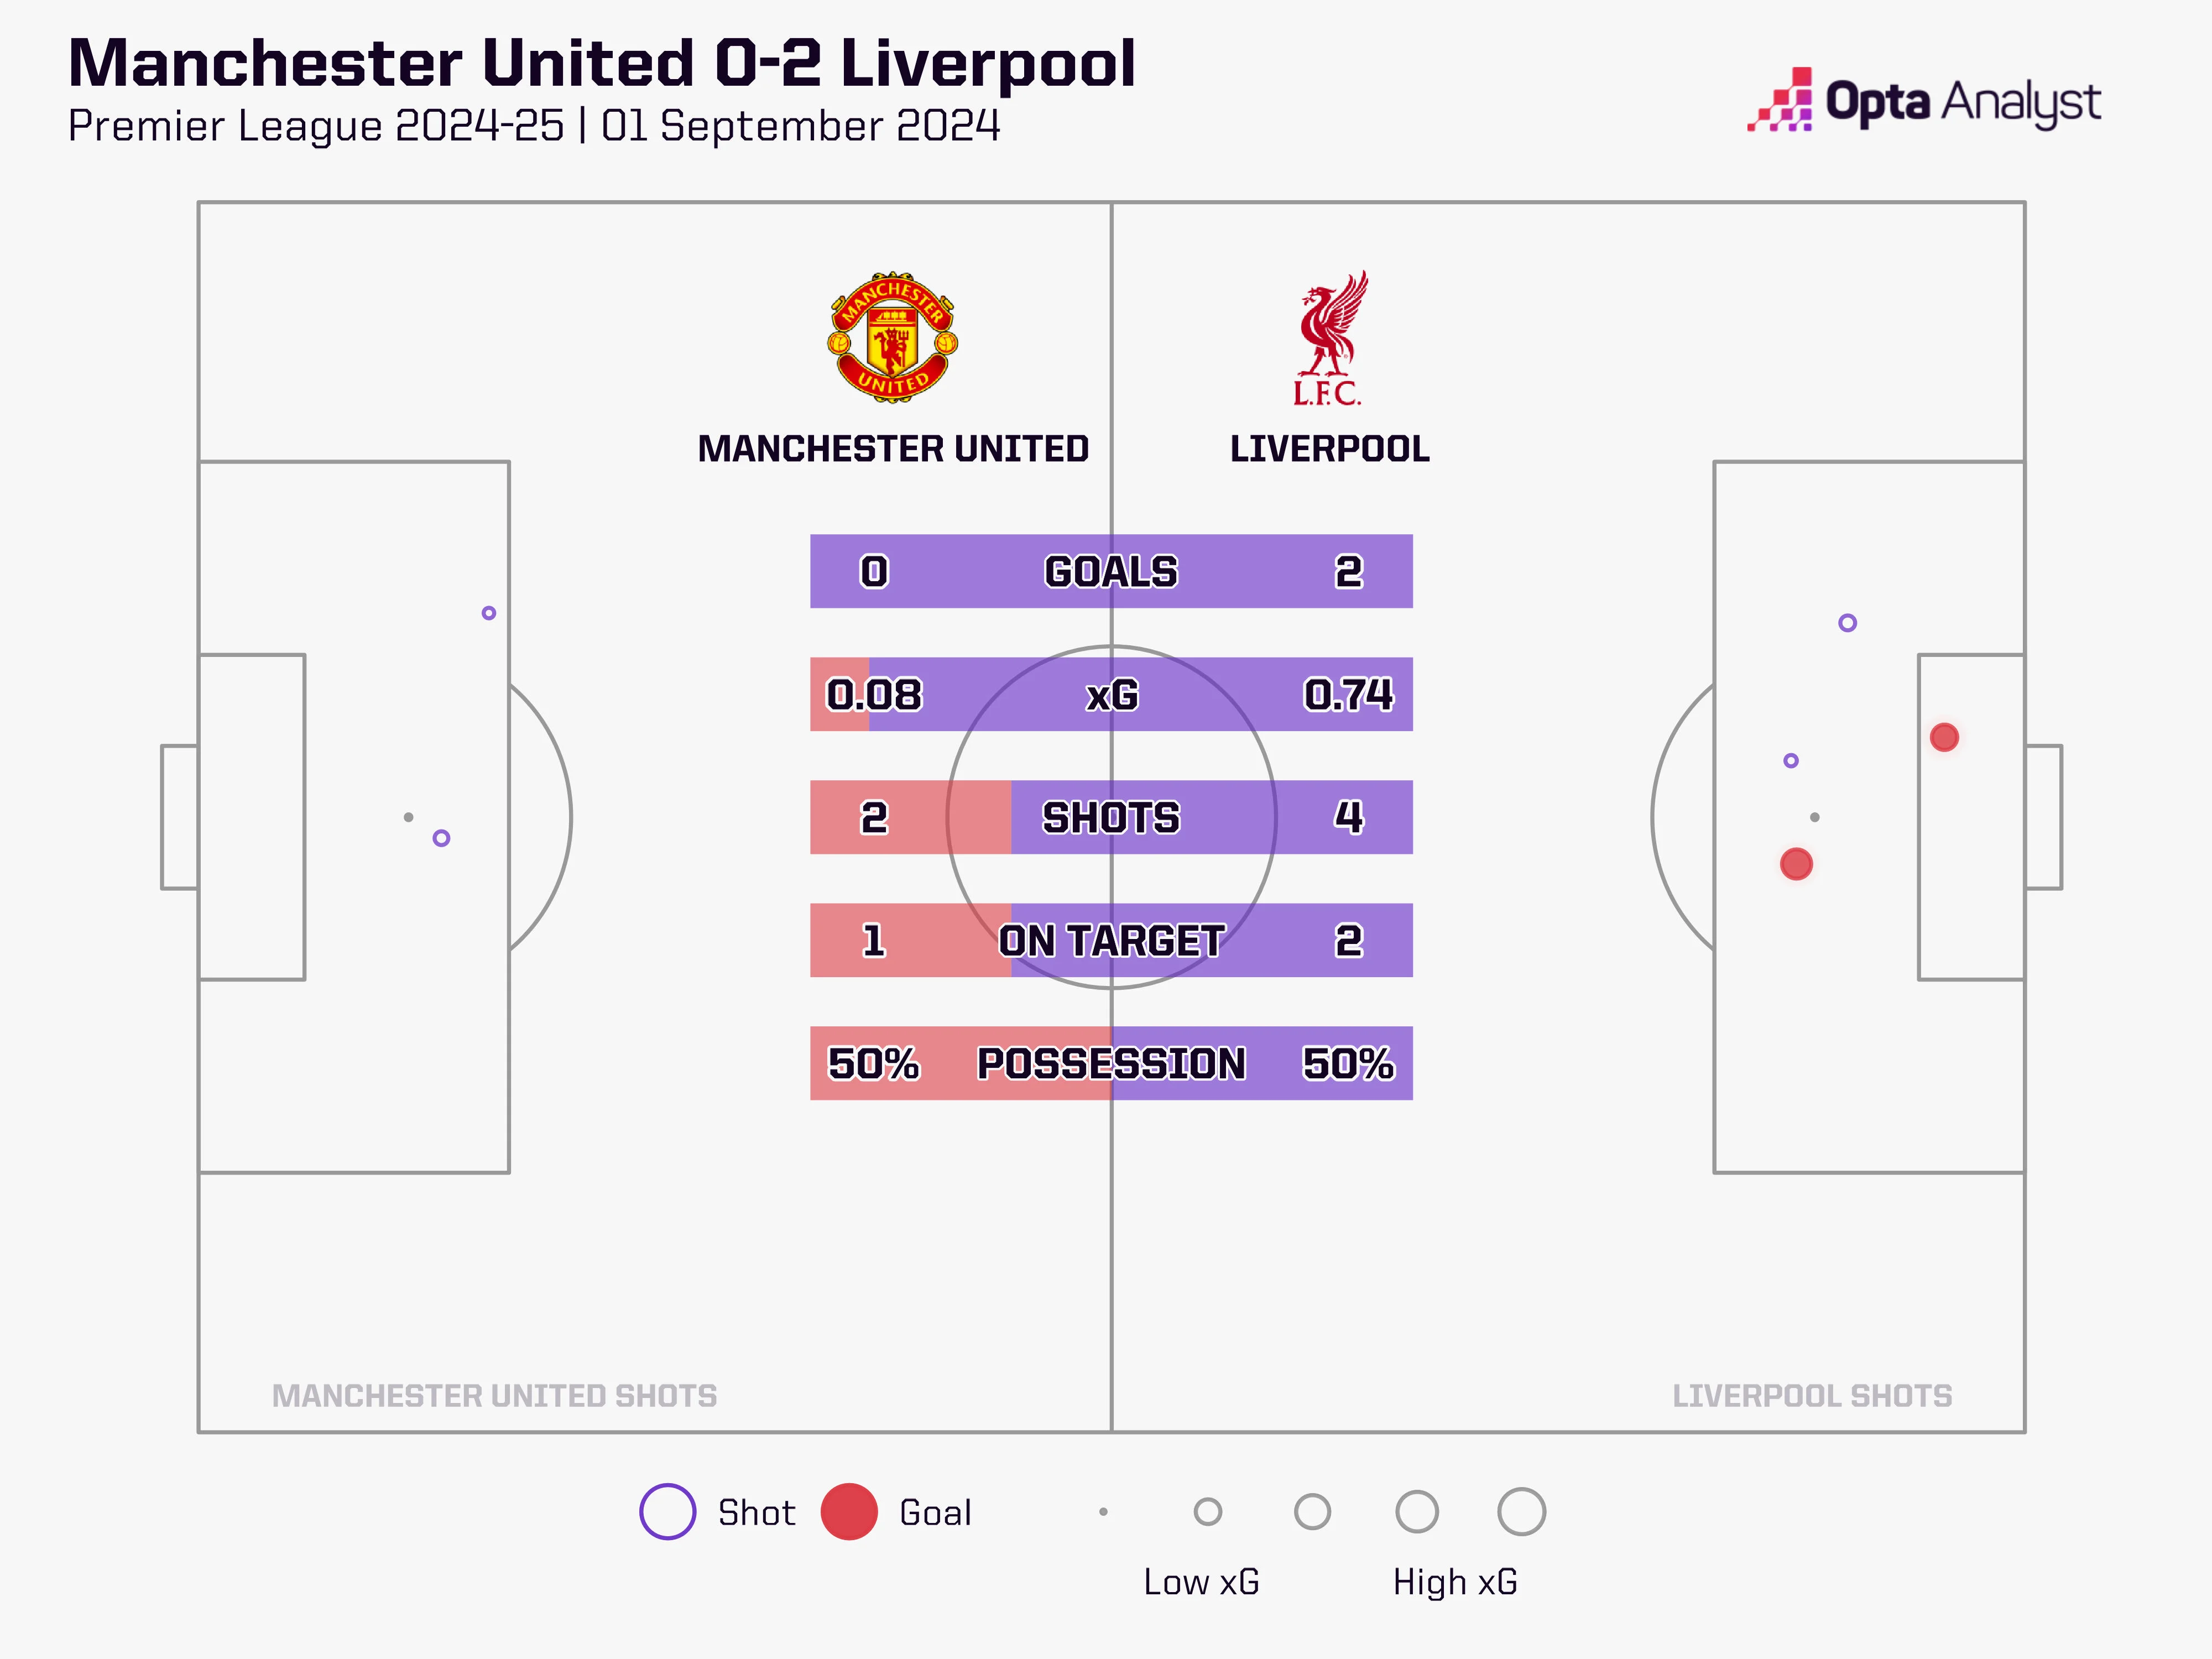2212x1659 pixels.
Task: Select the red Goal legend circle
Action: click(x=848, y=1511)
